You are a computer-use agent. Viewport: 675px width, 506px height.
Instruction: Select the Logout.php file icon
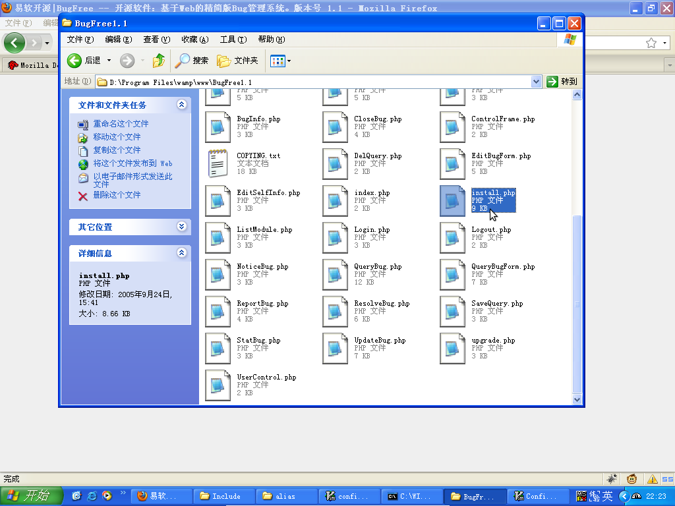(452, 238)
